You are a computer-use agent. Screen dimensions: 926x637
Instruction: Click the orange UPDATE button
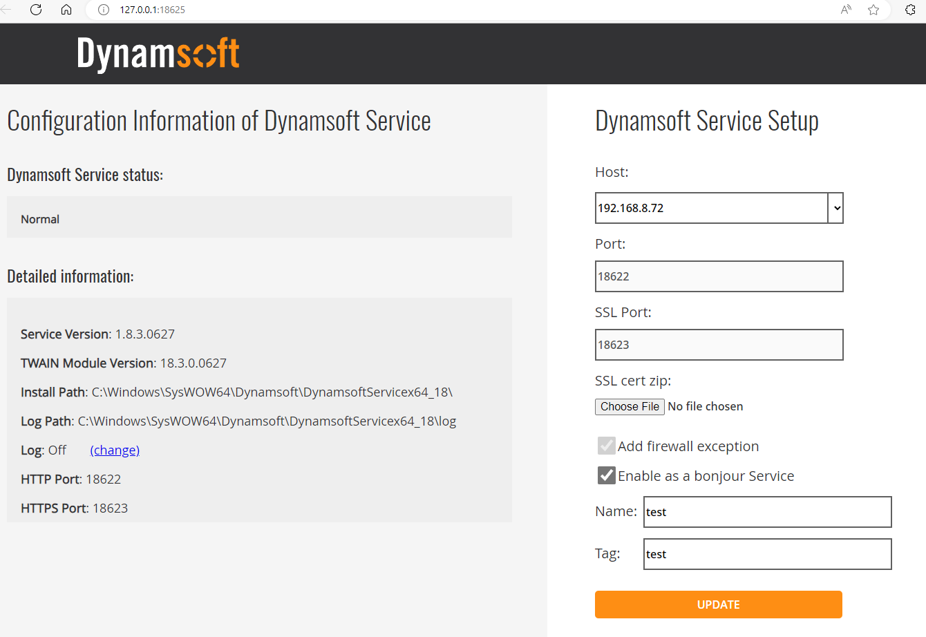[x=718, y=605]
